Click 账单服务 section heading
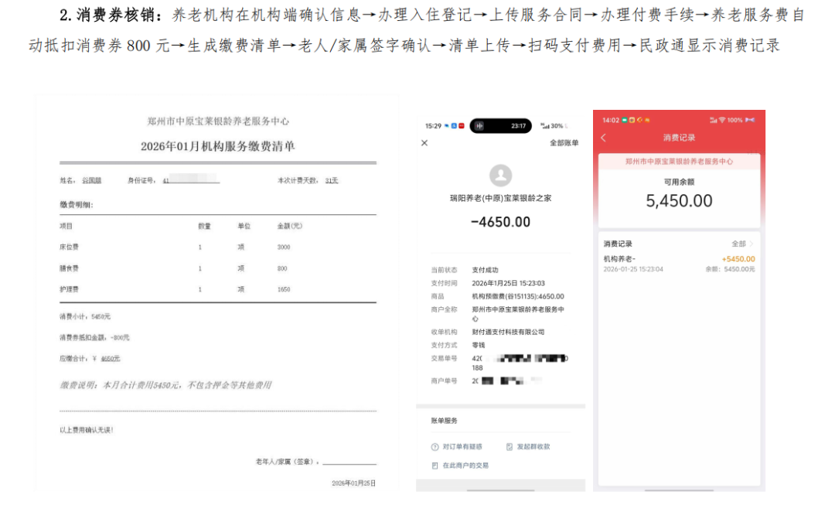 pyautogui.click(x=444, y=421)
